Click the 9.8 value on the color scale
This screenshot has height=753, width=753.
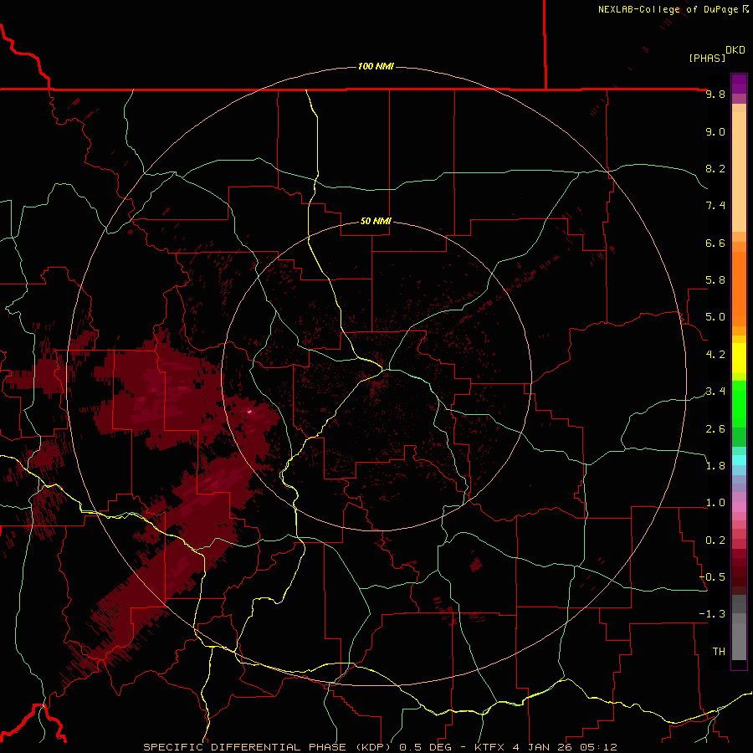pyautogui.click(x=715, y=94)
